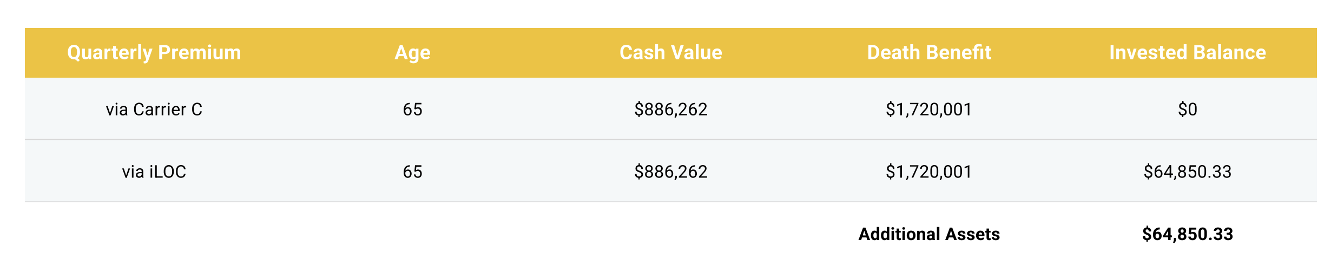Click the Invested Balance column header
This screenshot has width=1344, height=260.
tap(1187, 52)
